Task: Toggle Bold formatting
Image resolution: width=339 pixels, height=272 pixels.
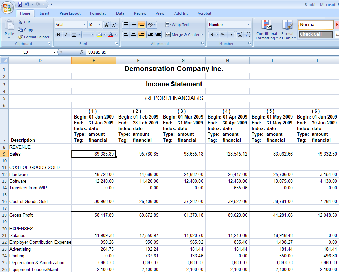Action: coord(58,35)
